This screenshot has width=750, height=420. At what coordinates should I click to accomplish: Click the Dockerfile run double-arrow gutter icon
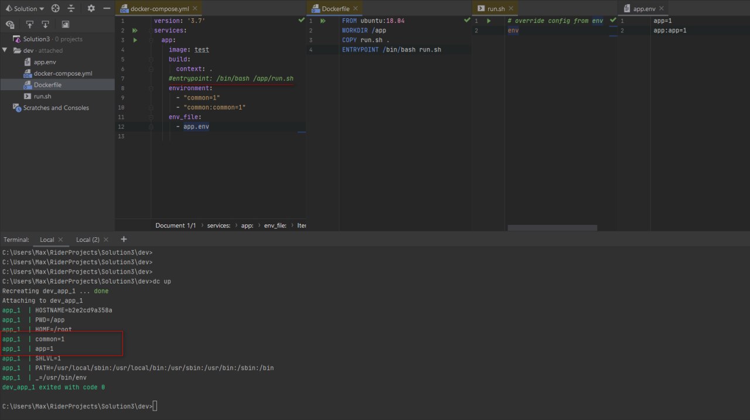pyautogui.click(x=323, y=21)
